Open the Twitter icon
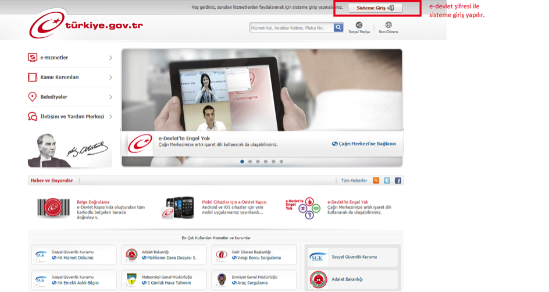The width and height of the screenshot is (549, 292). pos(387,180)
